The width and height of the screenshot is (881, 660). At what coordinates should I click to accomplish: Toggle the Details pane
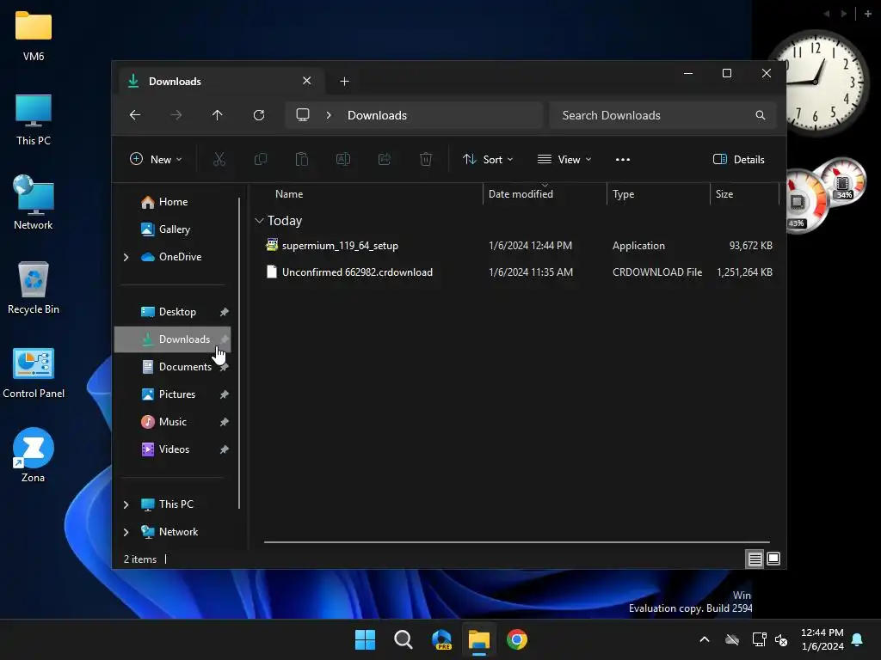[x=738, y=159]
